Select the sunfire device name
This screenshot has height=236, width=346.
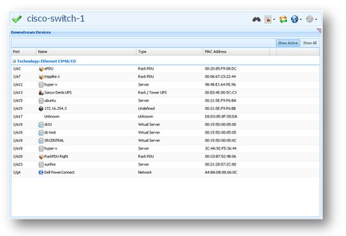50,164
